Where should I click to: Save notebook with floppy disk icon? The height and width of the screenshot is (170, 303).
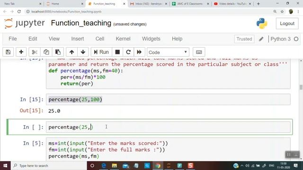(x=8, y=52)
